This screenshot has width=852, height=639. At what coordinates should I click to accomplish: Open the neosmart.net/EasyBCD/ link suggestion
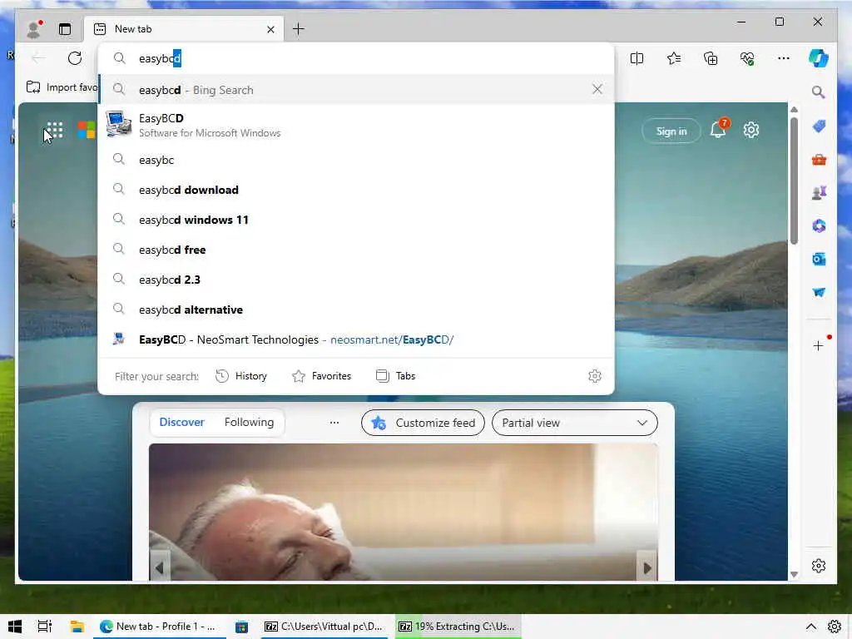coord(357,339)
